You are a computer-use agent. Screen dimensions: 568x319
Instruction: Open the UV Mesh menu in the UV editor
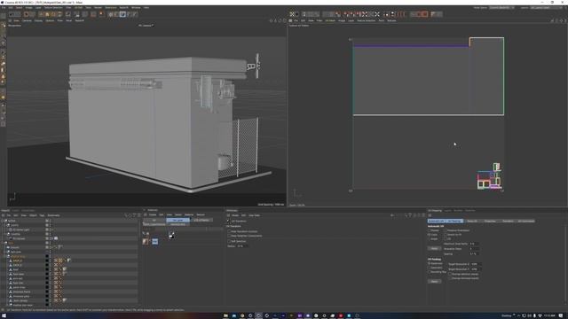330,20
